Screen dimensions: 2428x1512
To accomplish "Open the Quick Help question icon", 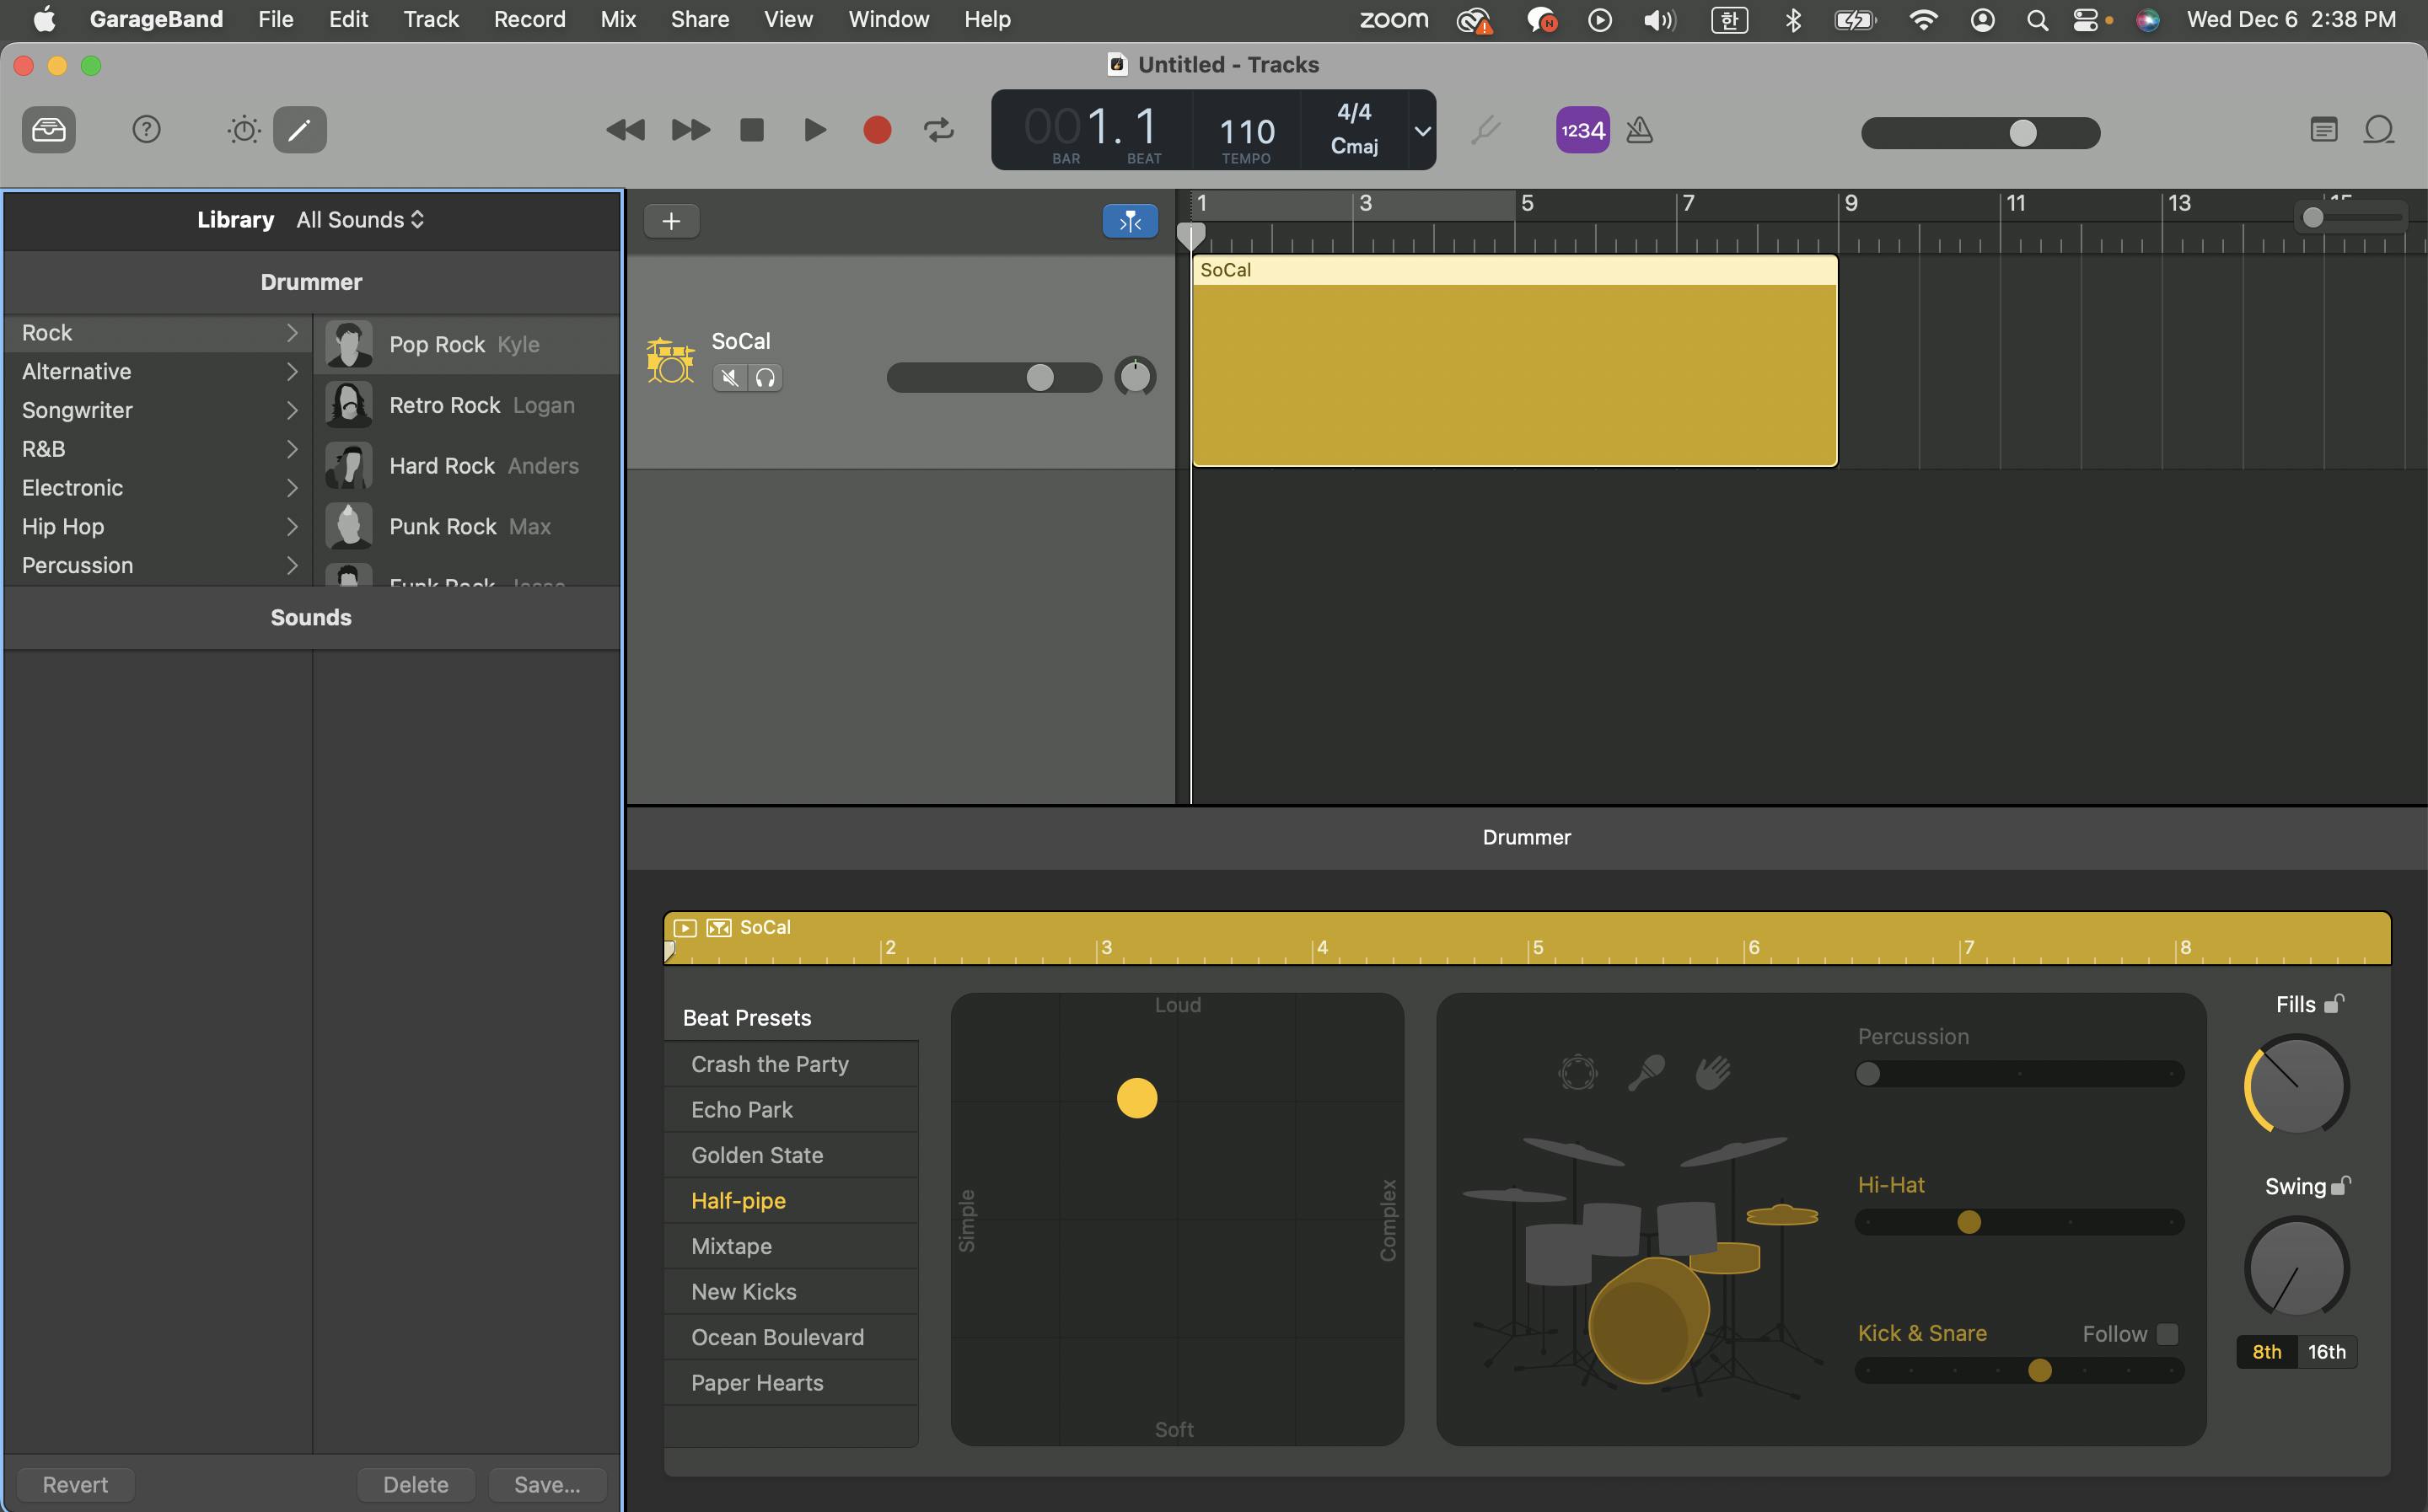I will point(146,130).
